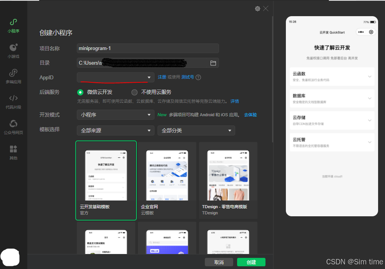Image resolution: width=385 pixels, height=269 pixels.
Task: Click 注册 link next to AppID
Action: [x=162, y=77]
